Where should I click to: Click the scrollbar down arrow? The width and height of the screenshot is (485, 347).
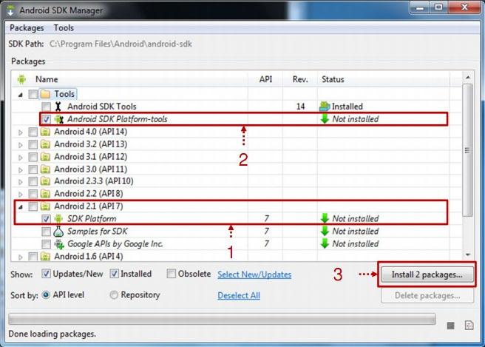pos(468,255)
